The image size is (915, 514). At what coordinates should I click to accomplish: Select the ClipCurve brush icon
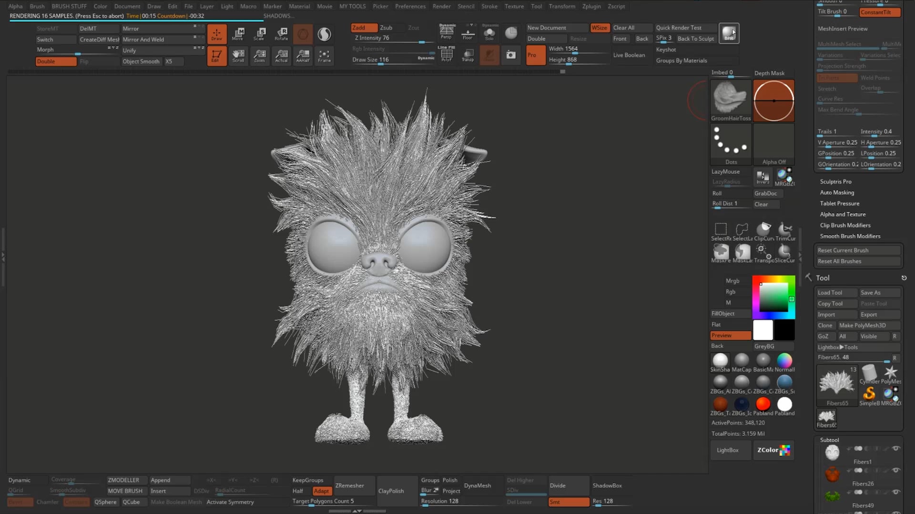[763, 231]
